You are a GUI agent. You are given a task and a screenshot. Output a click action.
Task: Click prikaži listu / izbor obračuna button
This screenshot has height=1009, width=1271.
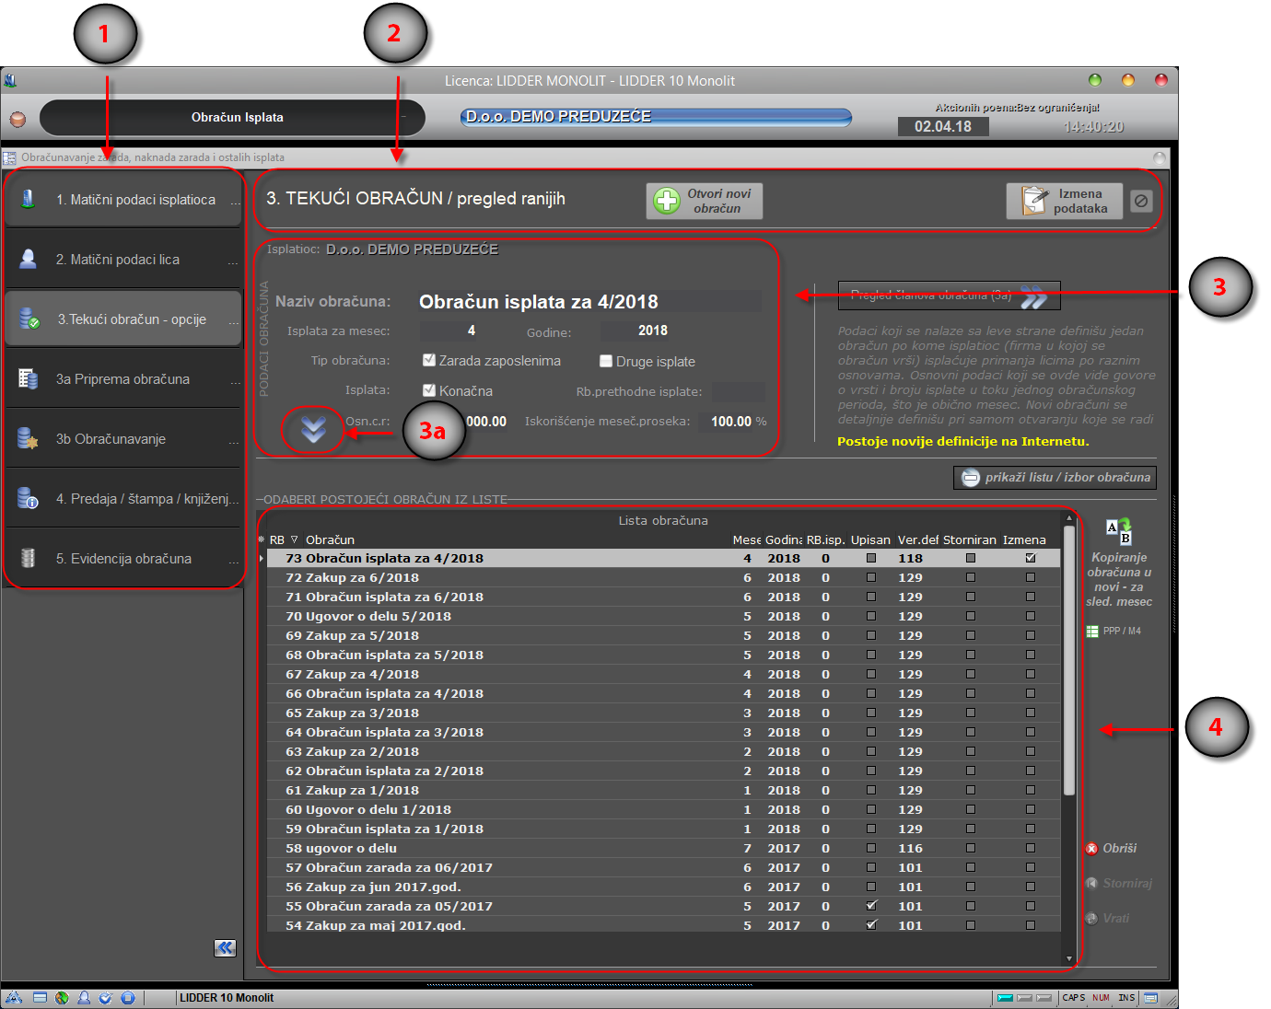[x=1055, y=478]
